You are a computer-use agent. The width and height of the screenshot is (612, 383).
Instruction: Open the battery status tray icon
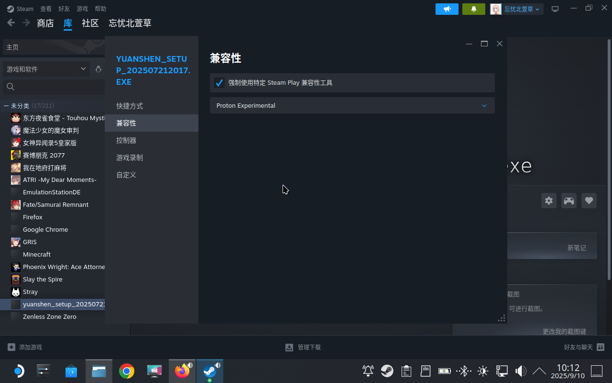pos(445,371)
